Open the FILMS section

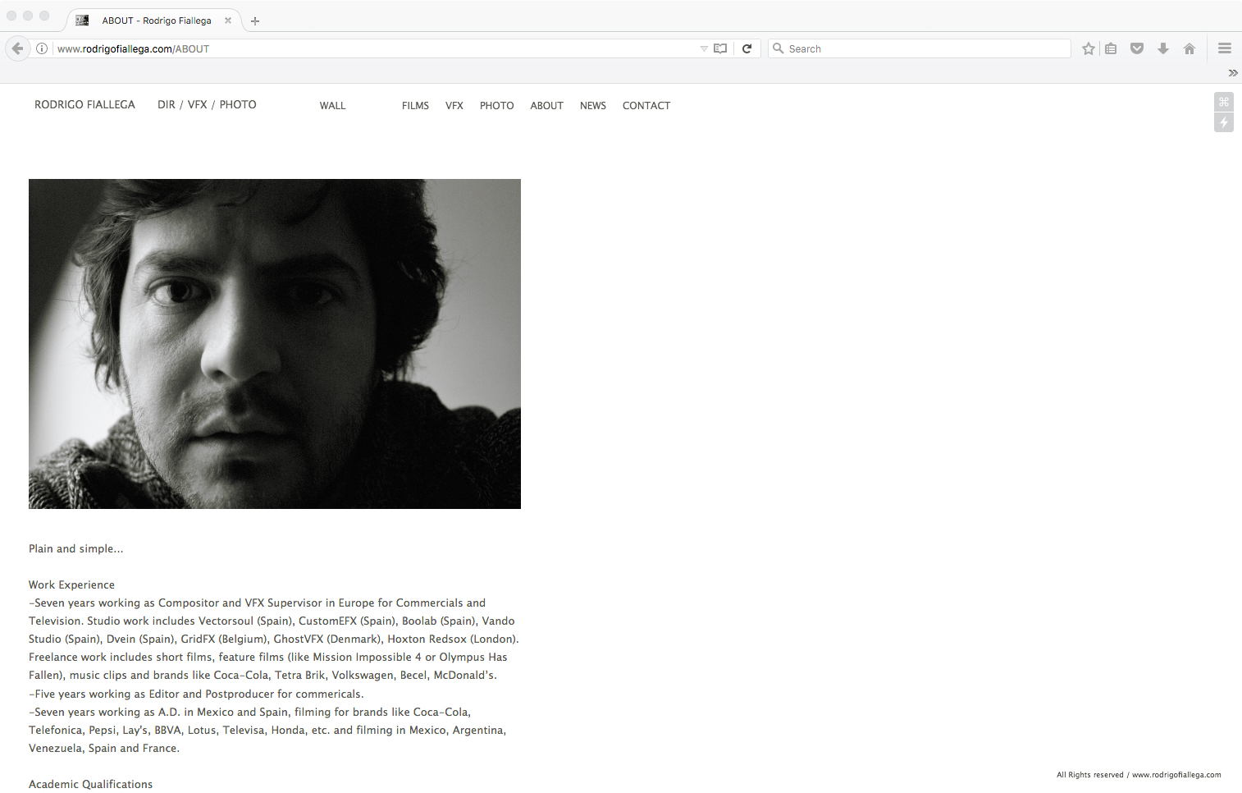coord(415,106)
